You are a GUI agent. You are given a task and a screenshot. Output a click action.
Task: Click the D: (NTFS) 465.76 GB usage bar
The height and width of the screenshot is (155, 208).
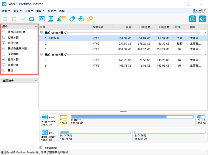click(95, 132)
